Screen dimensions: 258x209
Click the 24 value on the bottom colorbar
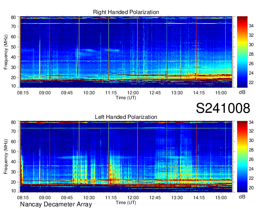251,169
